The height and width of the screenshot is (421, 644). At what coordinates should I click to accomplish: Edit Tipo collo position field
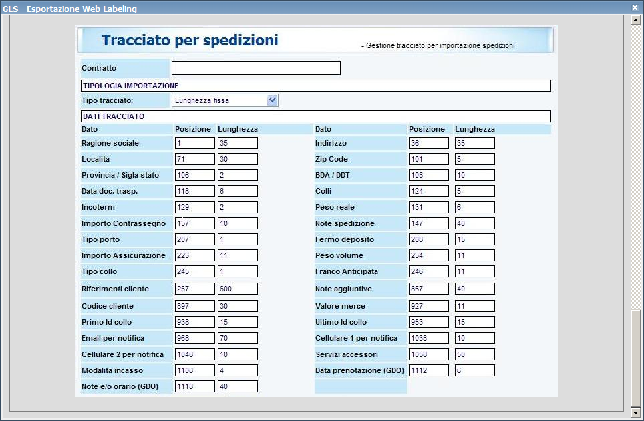(194, 271)
